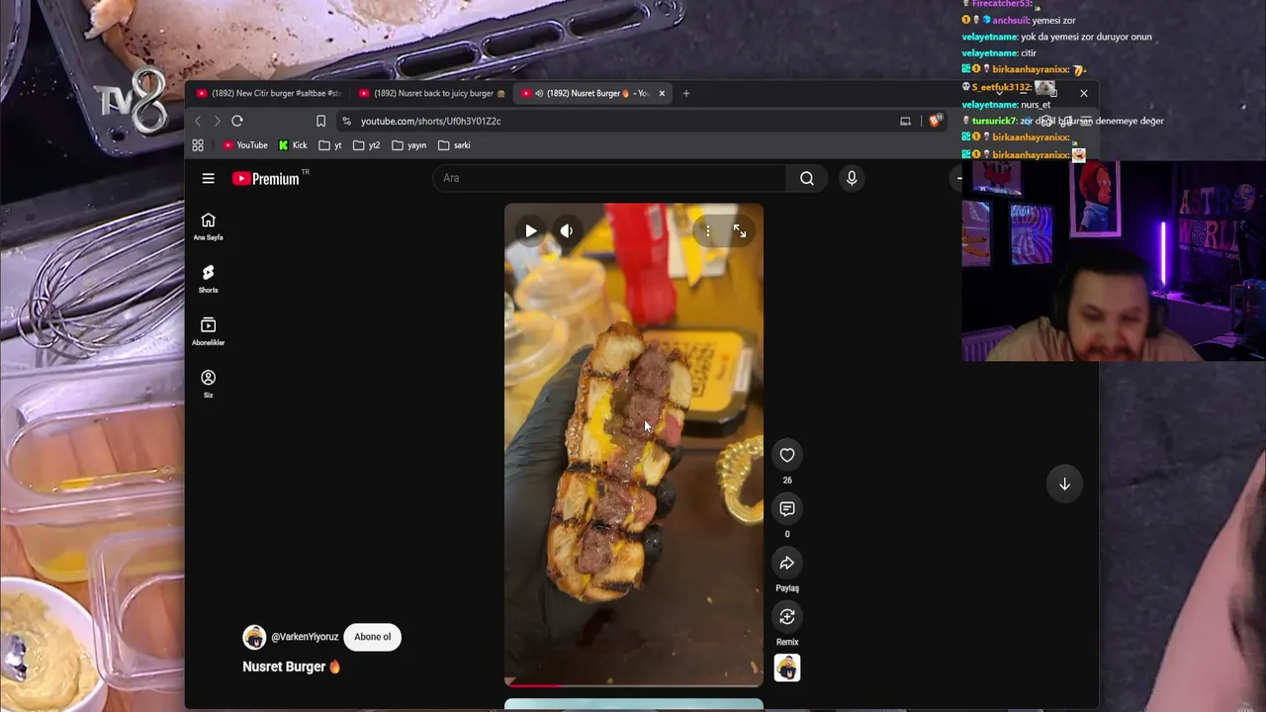Click chat message "nurs_et"
The height and width of the screenshot is (712, 1266).
[x=1035, y=104]
